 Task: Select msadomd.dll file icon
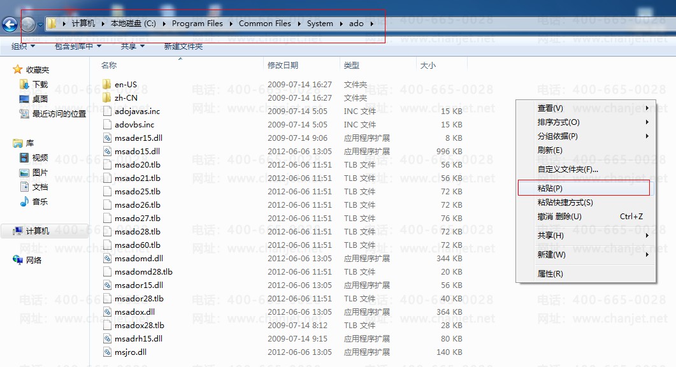coord(107,258)
